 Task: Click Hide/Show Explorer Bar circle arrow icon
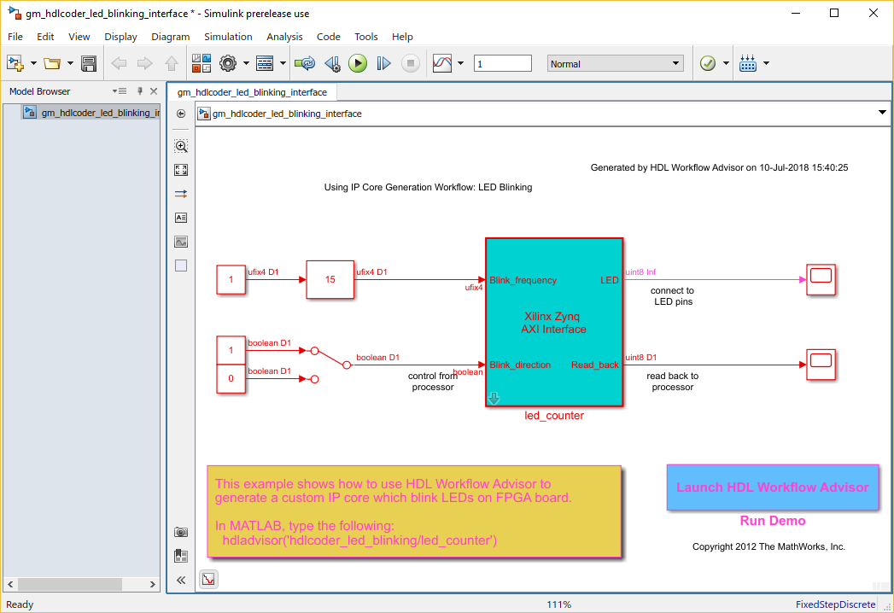181,114
